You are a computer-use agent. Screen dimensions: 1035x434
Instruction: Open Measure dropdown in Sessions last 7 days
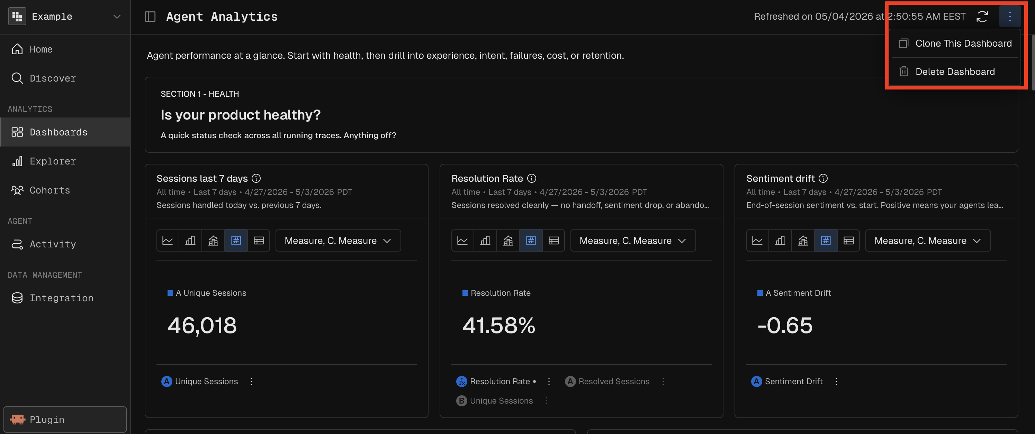[338, 240]
